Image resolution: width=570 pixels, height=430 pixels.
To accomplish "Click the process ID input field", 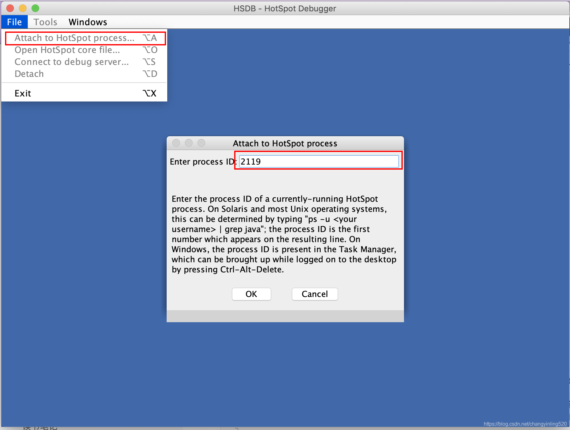I will (x=319, y=161).
